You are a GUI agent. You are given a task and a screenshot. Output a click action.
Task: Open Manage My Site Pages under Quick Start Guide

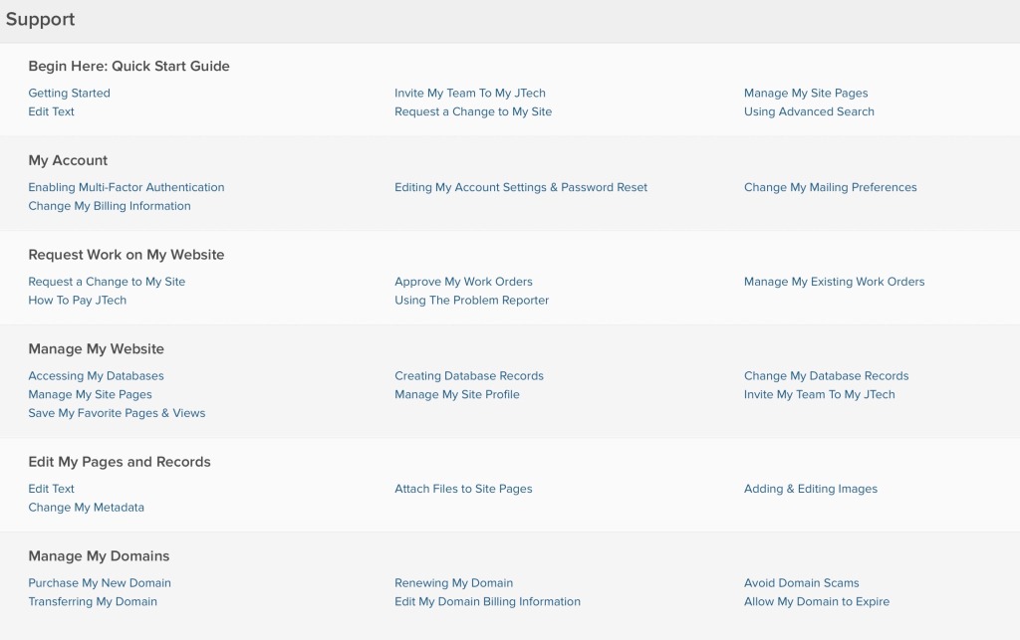click(x=806, y=93)
